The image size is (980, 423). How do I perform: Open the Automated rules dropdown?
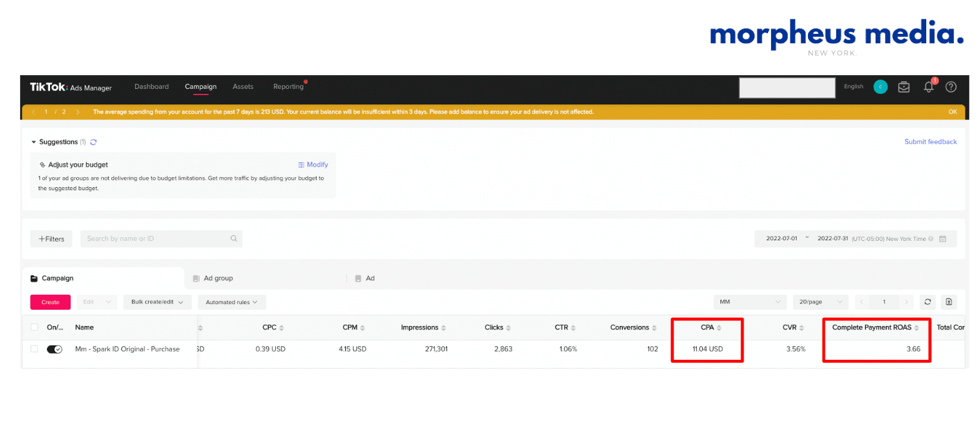pyautogui.click(x=232, y=302)
